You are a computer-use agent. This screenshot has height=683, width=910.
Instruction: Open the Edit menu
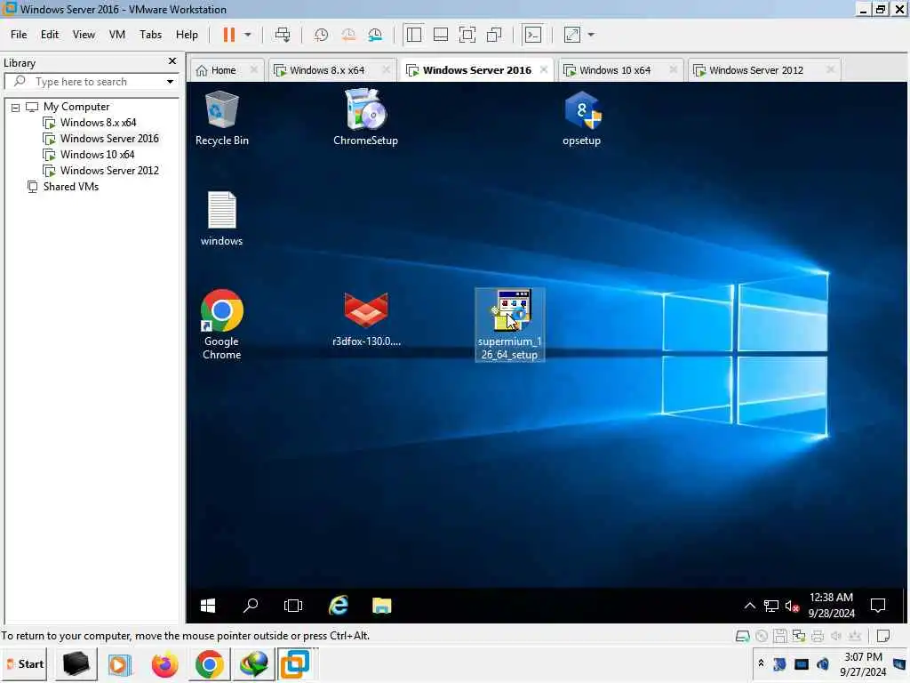click(x=50, y=35)
